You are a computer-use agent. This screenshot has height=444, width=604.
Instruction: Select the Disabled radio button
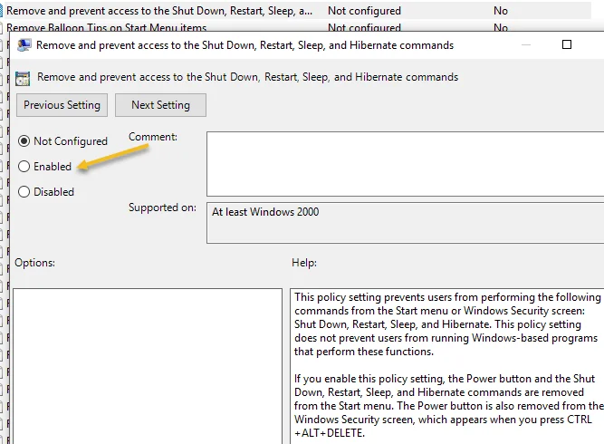(x=24, y=192)
